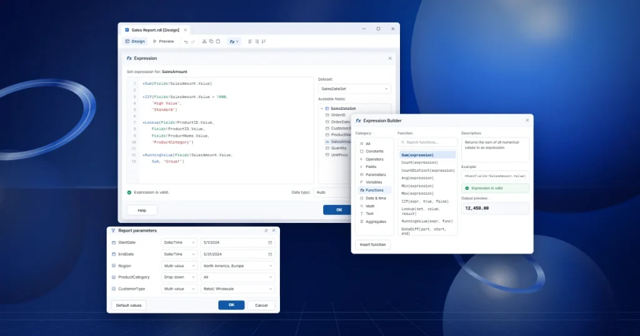The image size is (640, 336).
Task: Click OK in the Expression panel
Action: pyautogui.click(x=337, y=210)
